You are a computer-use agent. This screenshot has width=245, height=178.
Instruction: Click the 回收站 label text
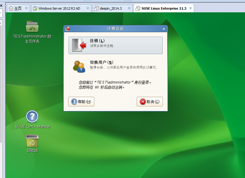[x=32, y=151]
